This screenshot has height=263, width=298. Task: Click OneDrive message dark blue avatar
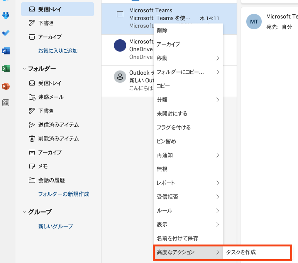click(x=120, y=45)
